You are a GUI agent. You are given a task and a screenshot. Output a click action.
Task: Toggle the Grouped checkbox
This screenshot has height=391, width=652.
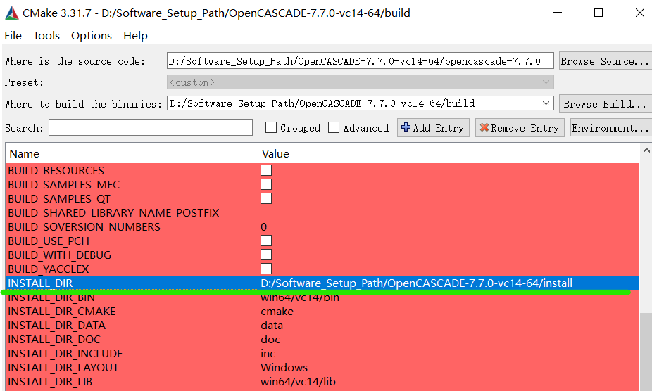coord(270,127)
